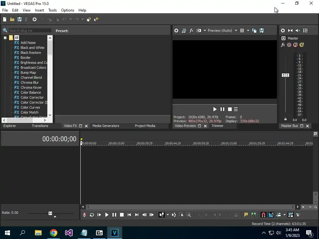
Task: Toggle Loop Playback button
Action: click(92, 215)
